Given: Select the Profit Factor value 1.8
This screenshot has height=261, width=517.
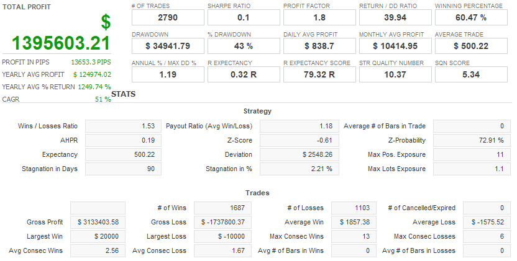Looking at the screenshot, I should 319,17.
